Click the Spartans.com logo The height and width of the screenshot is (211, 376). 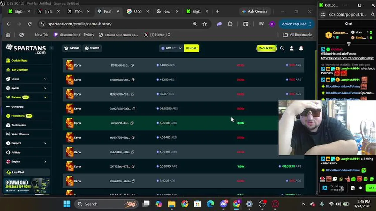(26, 49)
